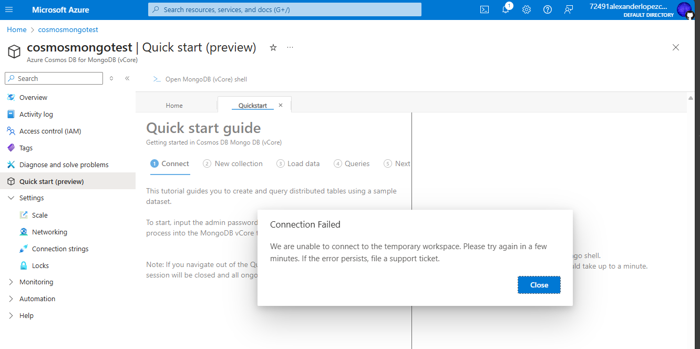Image resolution: width=700 pixels, height=349 pixels.
Task: Click Close in Connection Failed dialog
Action: tap(539, 285)
